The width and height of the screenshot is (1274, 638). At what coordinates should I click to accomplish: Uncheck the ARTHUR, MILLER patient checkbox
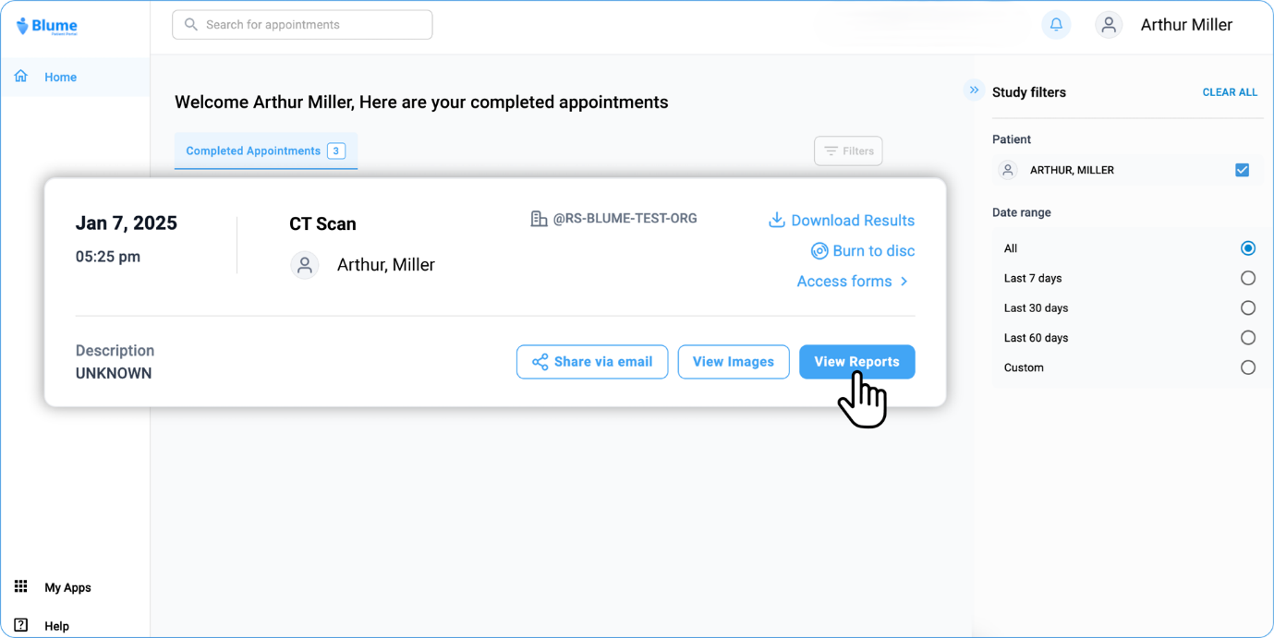(1242, 170)
